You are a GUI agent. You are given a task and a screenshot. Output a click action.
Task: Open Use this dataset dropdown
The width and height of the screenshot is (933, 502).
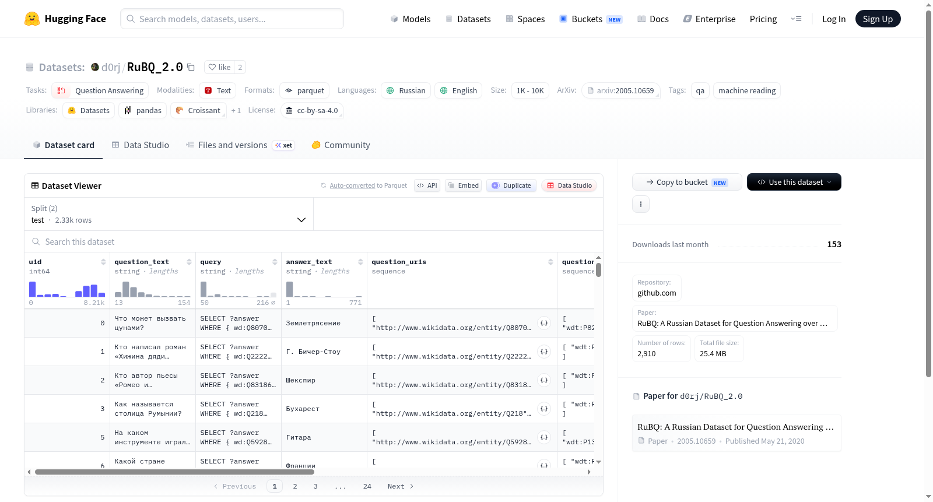point(794,182)
